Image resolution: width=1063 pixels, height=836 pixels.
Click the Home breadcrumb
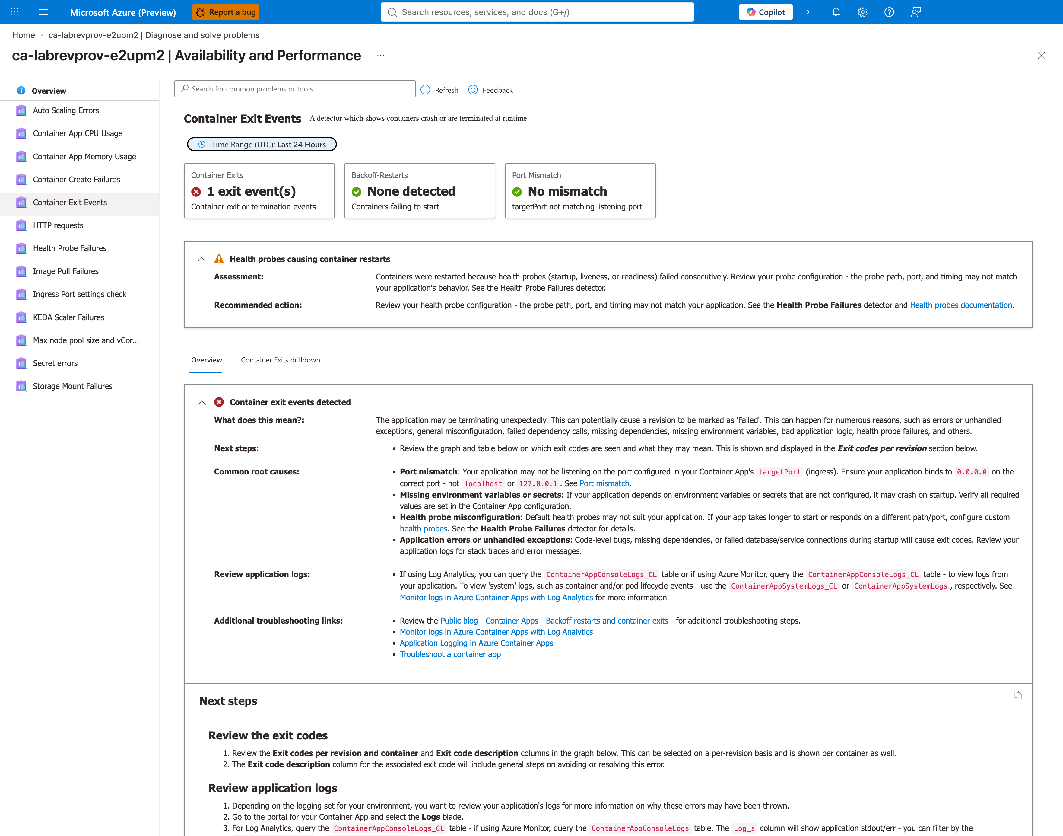point(24,35)
